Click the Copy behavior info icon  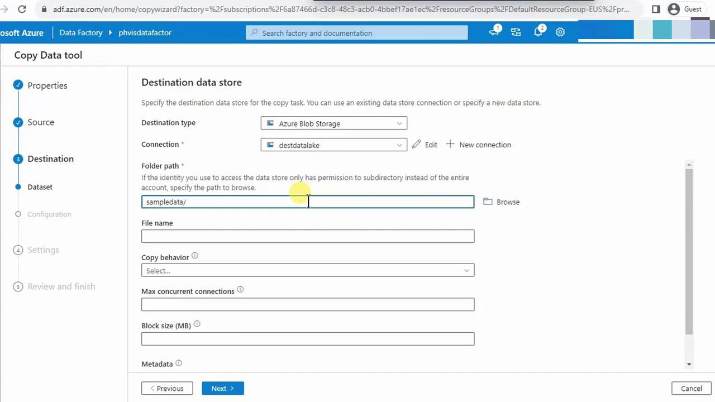pyautogui.click(x=195, y=256)
